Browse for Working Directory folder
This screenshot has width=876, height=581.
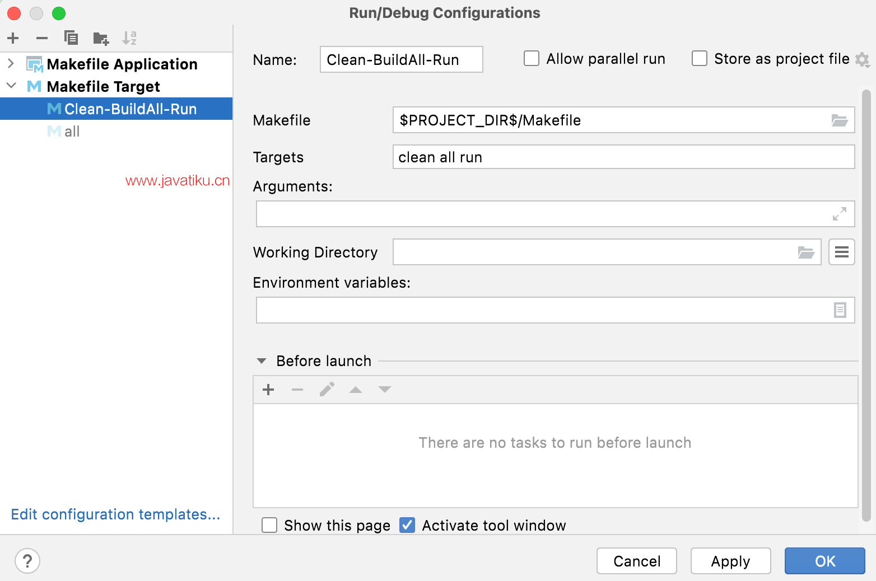806,252
